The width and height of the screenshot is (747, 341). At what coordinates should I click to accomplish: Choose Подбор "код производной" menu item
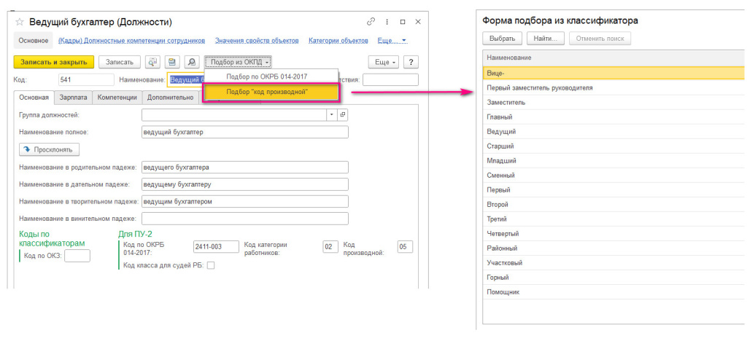[271, 93]
